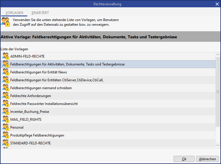Select Feldberechtigungen niemand schreiben template
The height and width of the screenshot is (164, 221).
[x=41, y=88]
